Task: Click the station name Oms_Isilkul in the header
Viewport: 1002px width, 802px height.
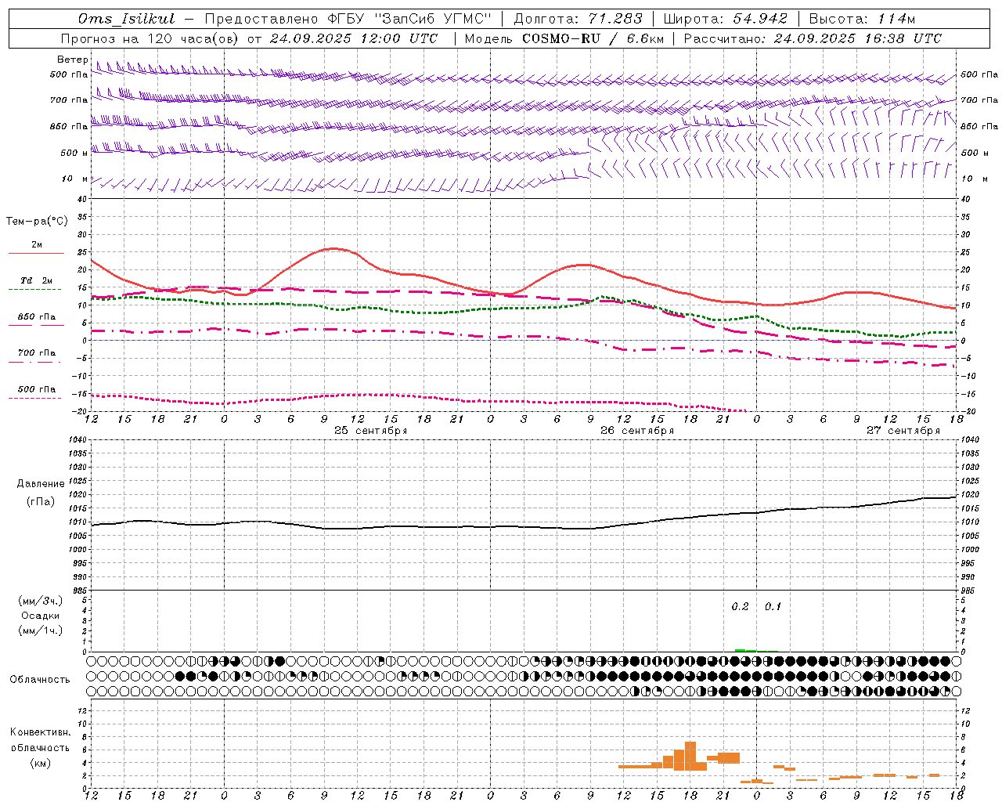Action: click(126, 19)
